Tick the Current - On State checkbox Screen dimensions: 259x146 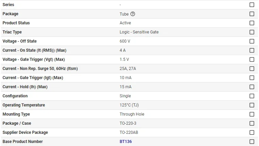pyautogui.click(x=252, y=50)
